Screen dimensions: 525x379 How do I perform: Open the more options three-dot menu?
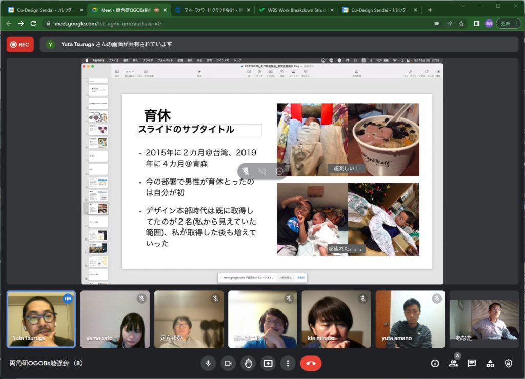(288, 363)
